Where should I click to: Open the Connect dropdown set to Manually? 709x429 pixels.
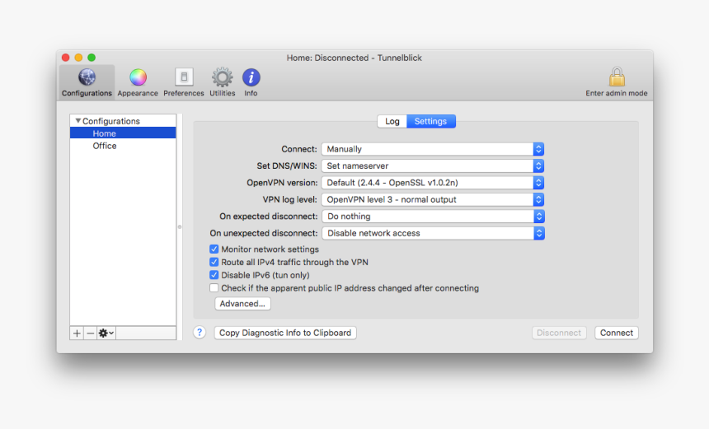pyautogui.click(x=433, y=149)
